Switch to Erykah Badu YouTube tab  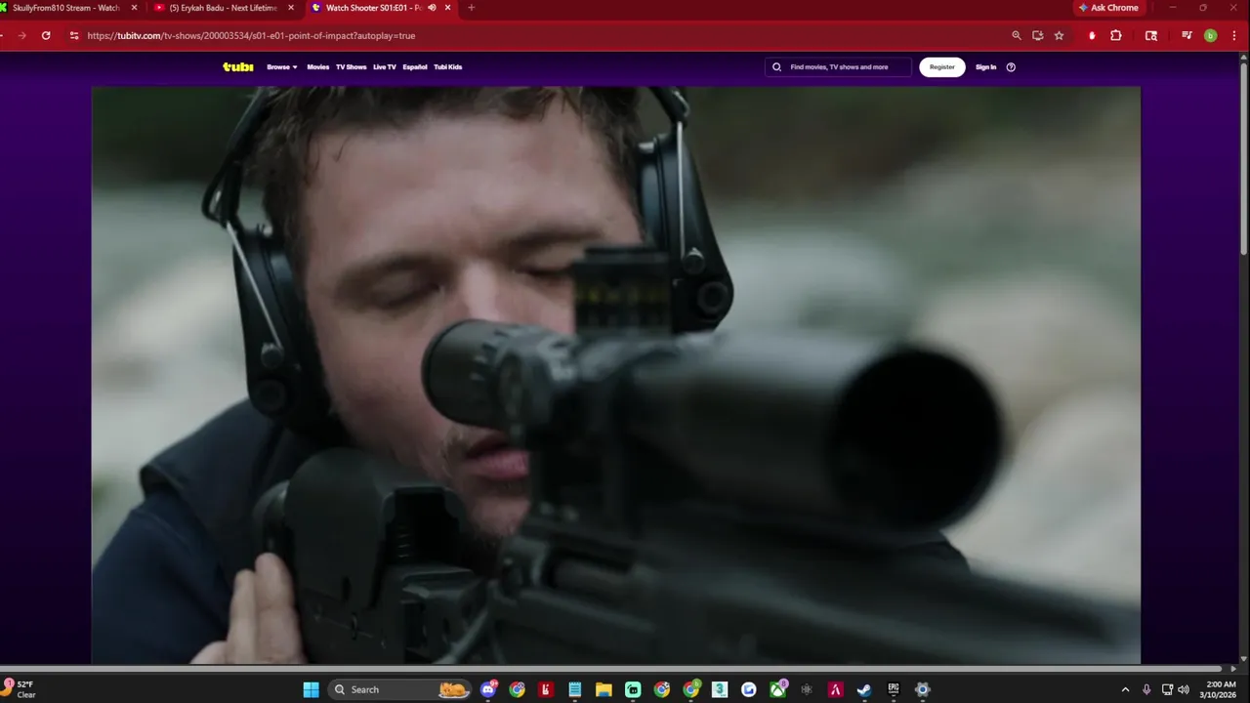(225, 8)
